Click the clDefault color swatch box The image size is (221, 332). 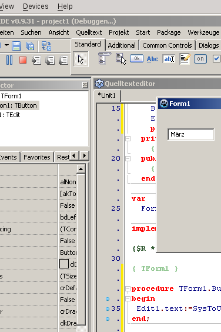point(64,264)
